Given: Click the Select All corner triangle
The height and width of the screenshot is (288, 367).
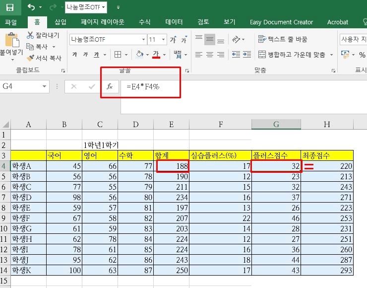Looking at the screenshot, I should [5, 124].
